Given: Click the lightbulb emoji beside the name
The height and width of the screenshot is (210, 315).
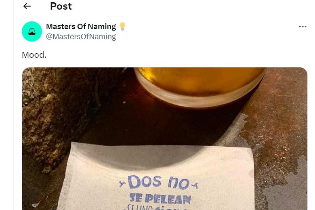Looking at the screenshot, I should 122,26.
